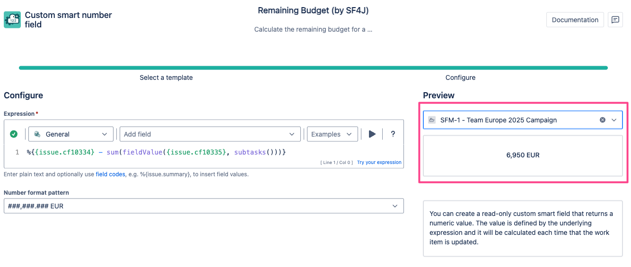Click the green expression valid checkmark icon
The image size is (631, 267).
pyautogui.click(x=14, y=134)
